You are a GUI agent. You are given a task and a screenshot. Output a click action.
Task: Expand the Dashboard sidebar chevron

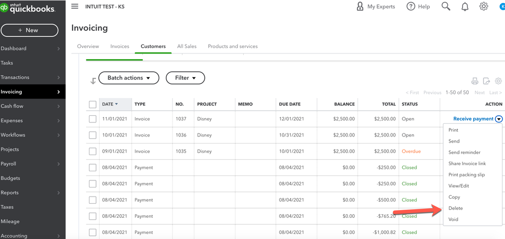click(59, 49)
